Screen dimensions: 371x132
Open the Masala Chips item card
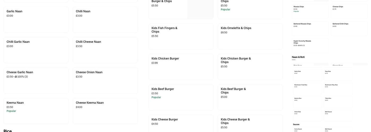point(310,11)
